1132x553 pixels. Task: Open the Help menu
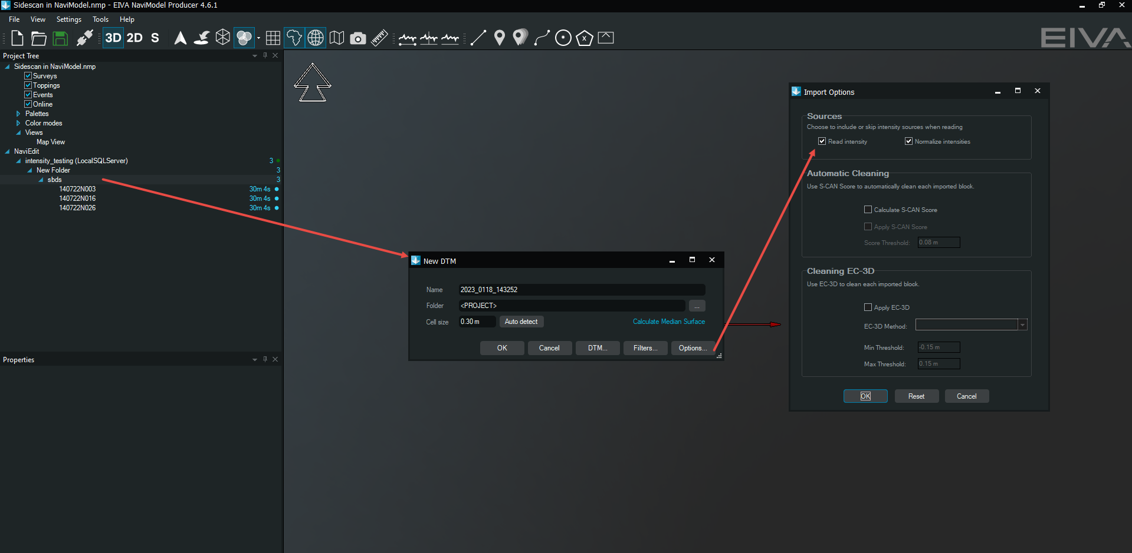(127, 19)
